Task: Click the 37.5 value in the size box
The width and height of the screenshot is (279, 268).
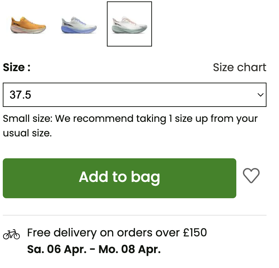Action: [x=20, y=95]
